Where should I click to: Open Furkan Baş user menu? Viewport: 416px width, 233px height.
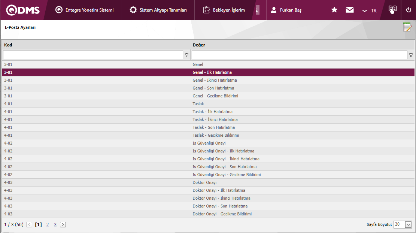pyautogui.click(x=286, y=10)
